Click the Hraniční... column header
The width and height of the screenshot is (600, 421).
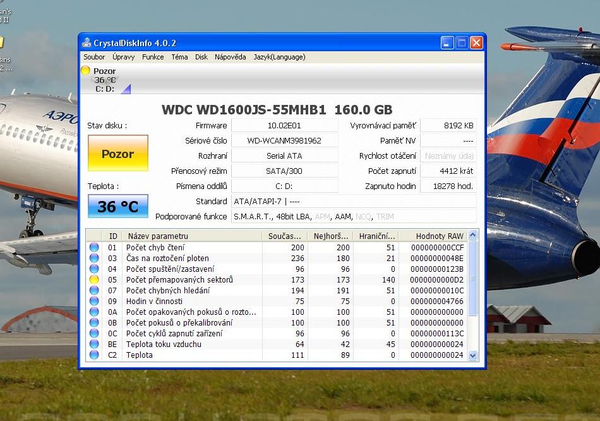click(376, 236)
